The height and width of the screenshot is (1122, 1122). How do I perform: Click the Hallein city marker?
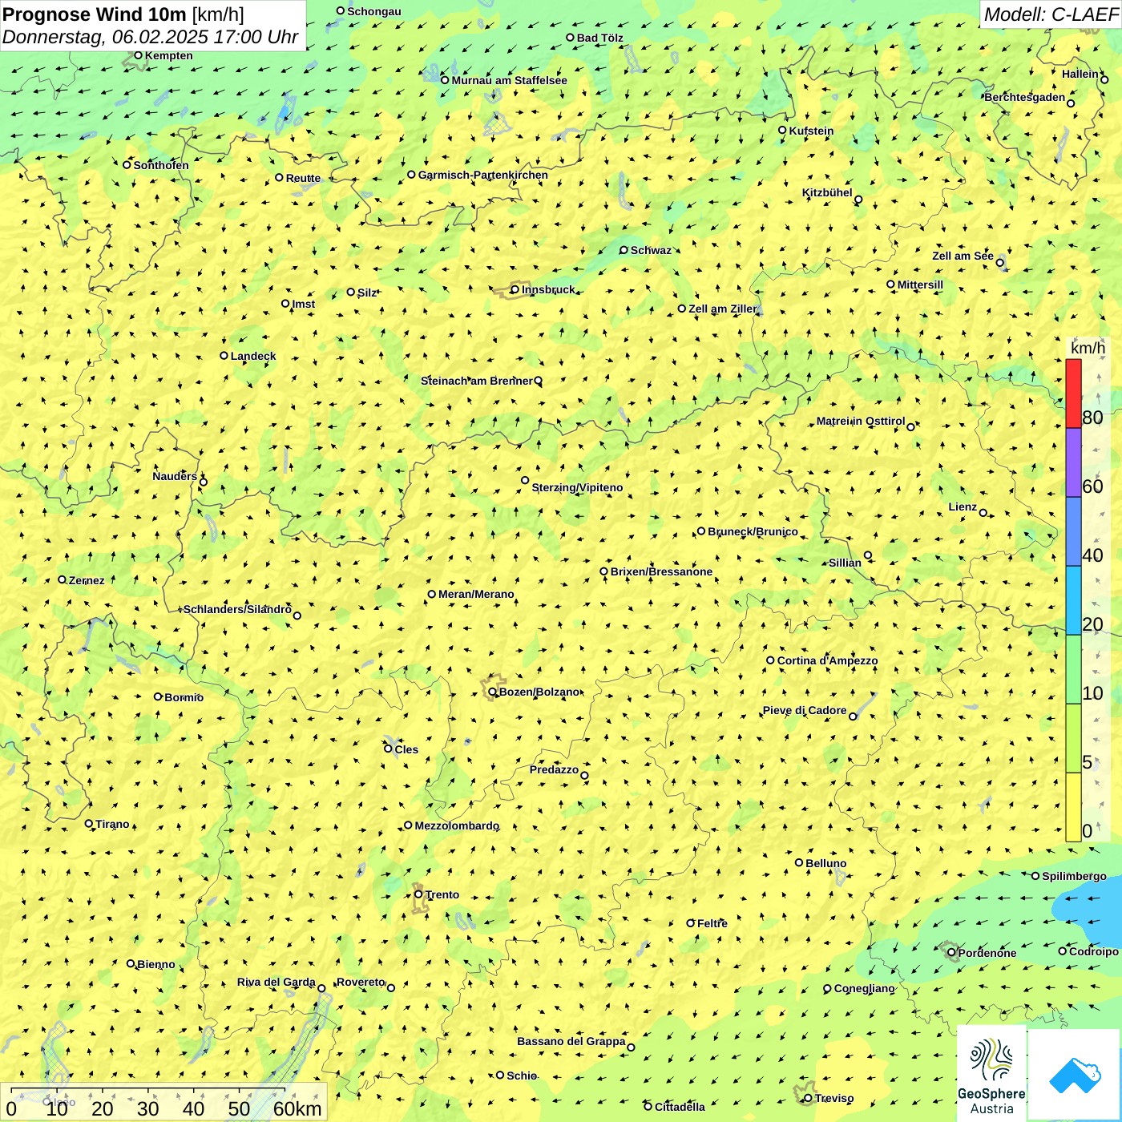(x=1104, y=79)
